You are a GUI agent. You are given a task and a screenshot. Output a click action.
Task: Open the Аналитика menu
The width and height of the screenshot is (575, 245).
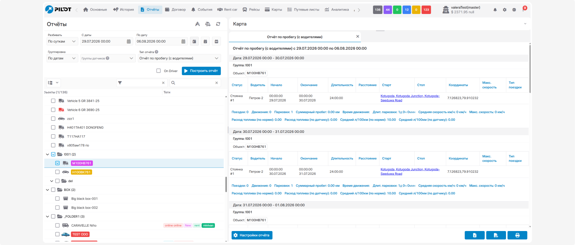[x=337, y=10]
